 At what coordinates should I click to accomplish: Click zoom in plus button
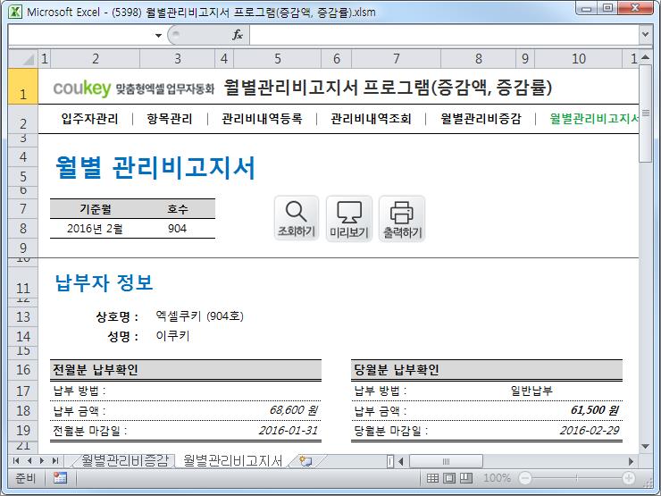click(x=629, y=478)
